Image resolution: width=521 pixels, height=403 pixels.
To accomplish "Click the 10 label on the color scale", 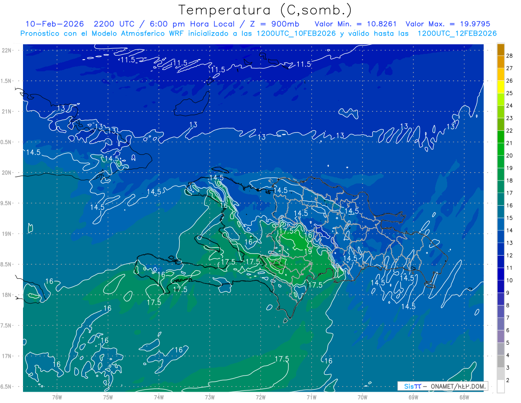I will click(509, 280).
